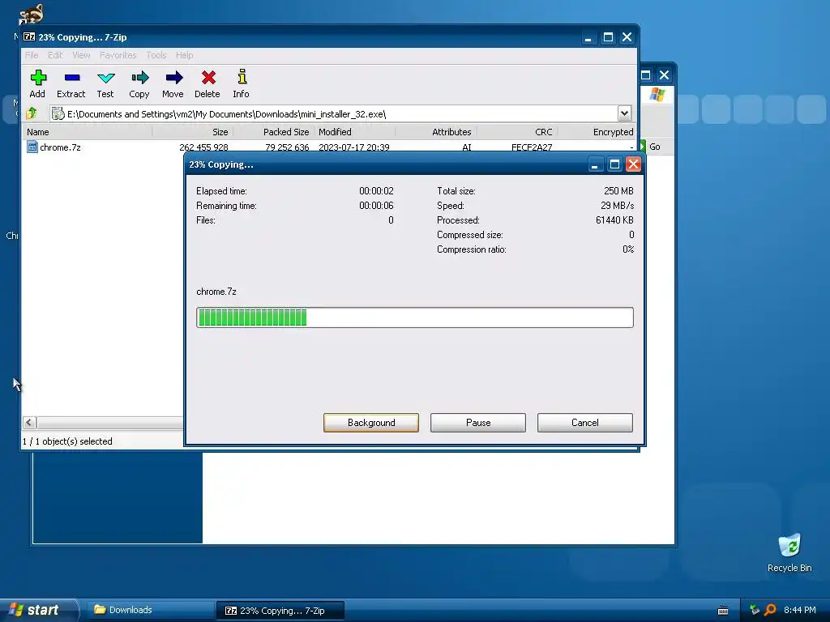
Task: Sort by the Name column header
Action: pyautogui.click(x=88, y=132)
